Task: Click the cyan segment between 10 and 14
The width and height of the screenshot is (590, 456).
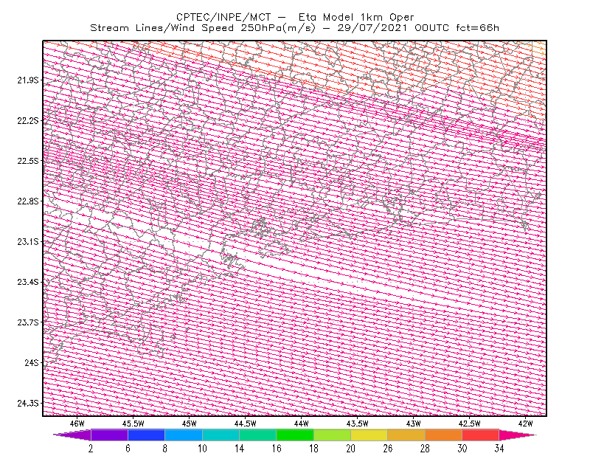Action: point(221,435)
